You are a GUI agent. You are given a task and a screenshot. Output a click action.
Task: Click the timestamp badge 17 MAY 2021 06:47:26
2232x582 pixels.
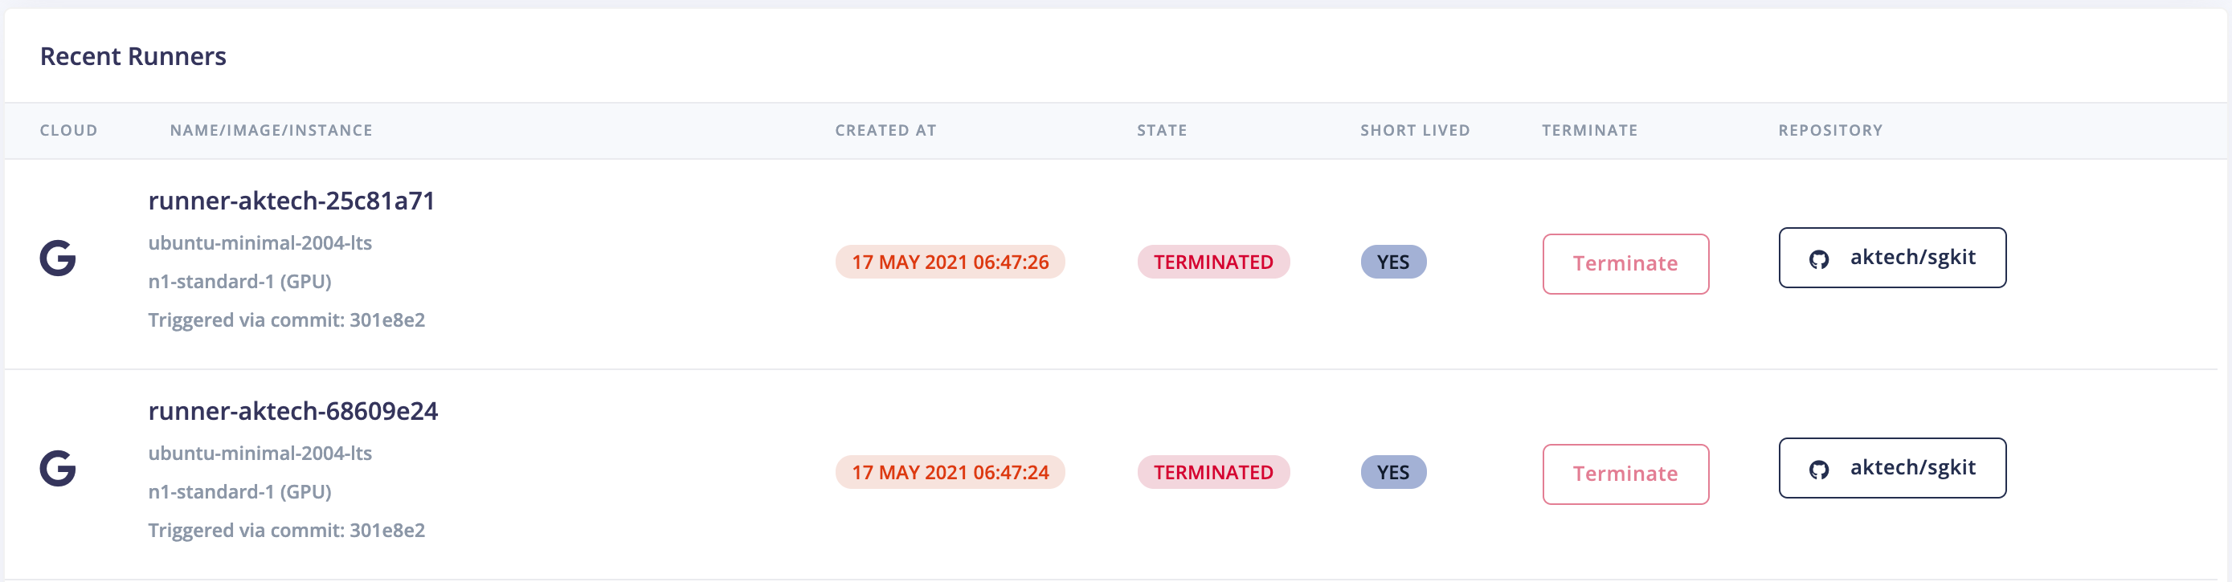pyautogui.click(x=949, y=262)
